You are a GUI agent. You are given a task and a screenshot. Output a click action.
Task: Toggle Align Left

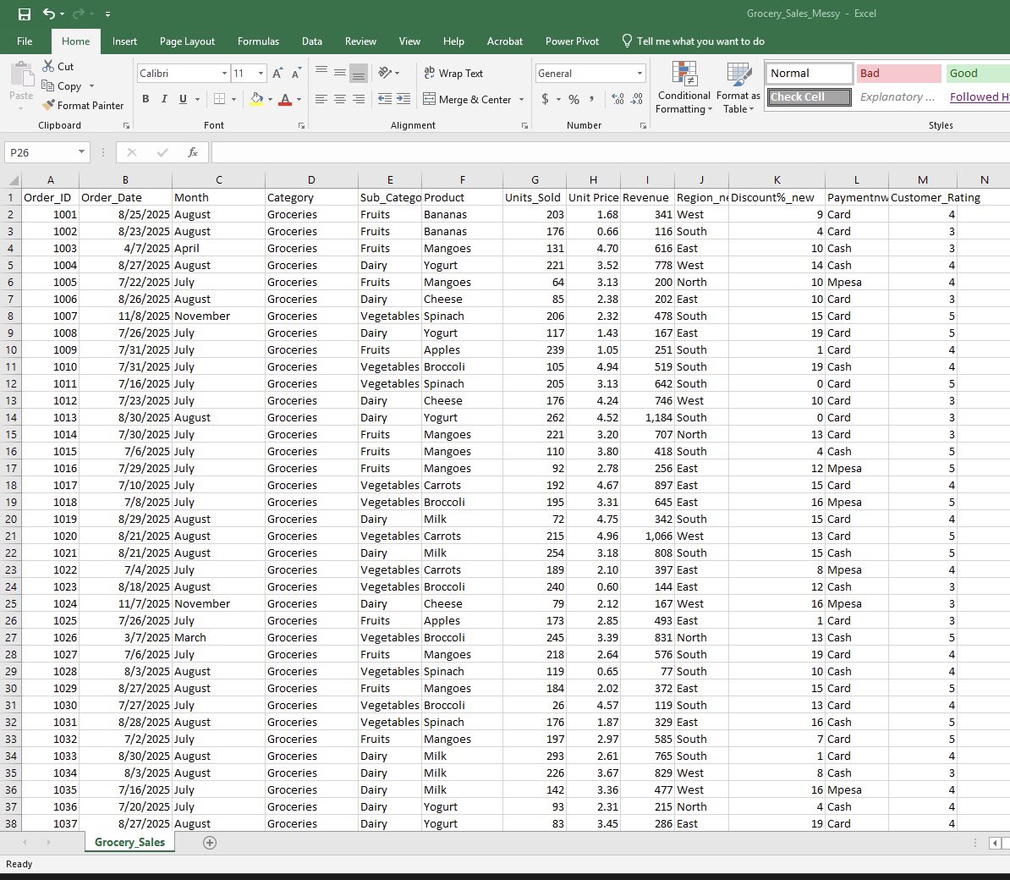[321, 99]
